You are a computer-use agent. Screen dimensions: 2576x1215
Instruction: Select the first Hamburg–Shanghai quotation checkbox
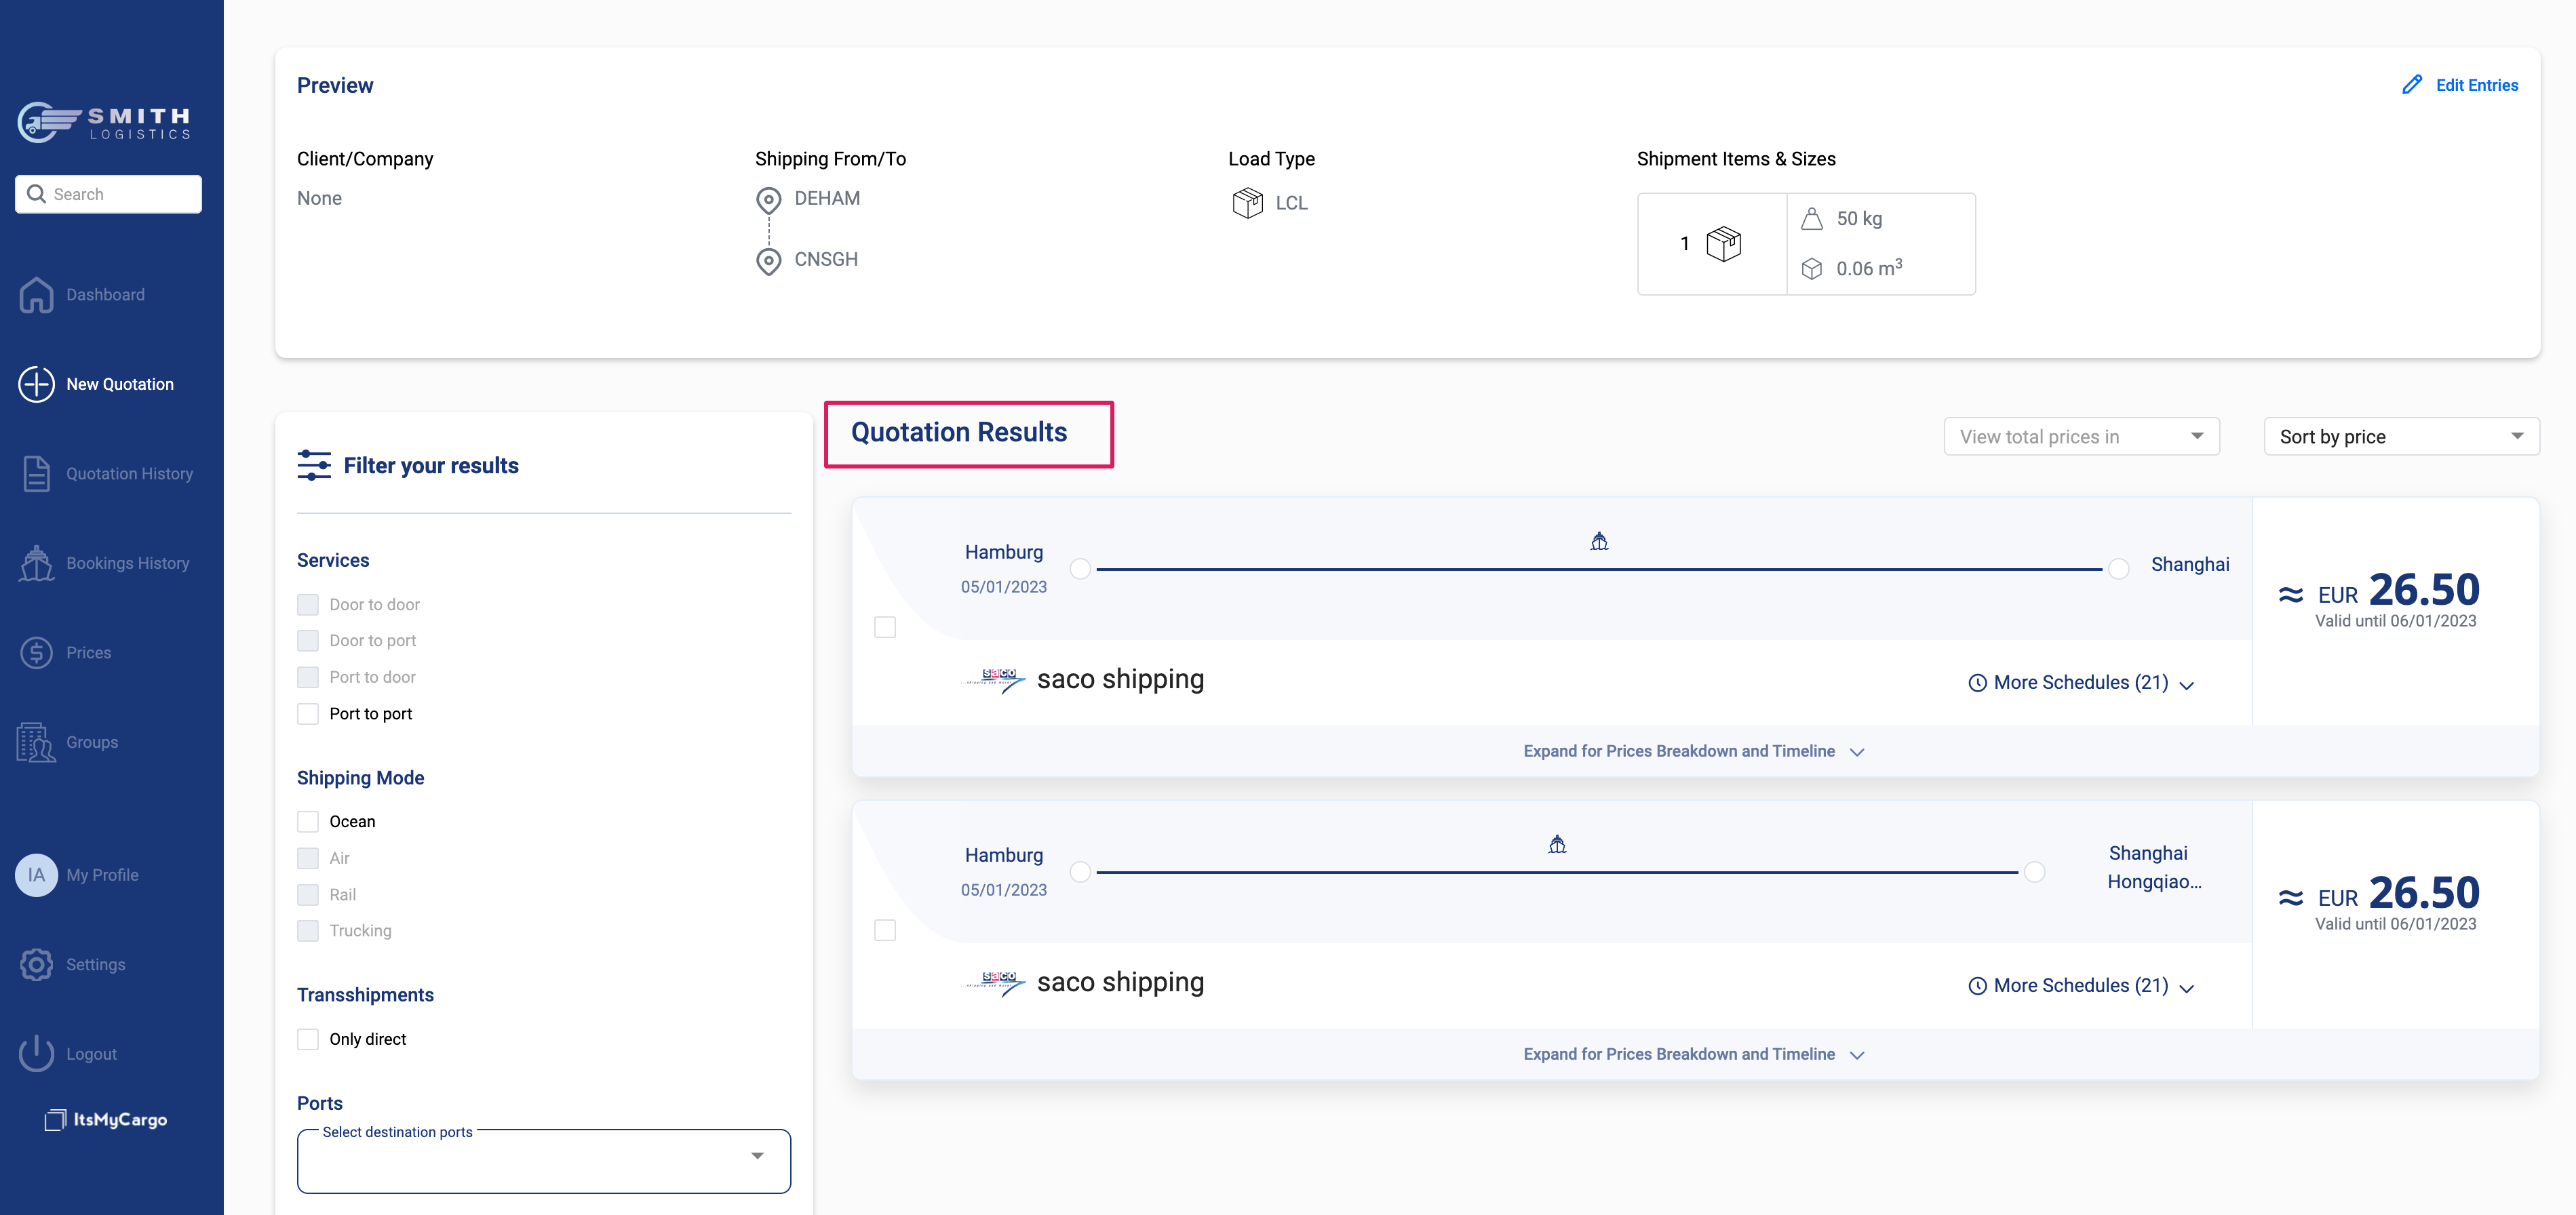[x=885, y=627]
